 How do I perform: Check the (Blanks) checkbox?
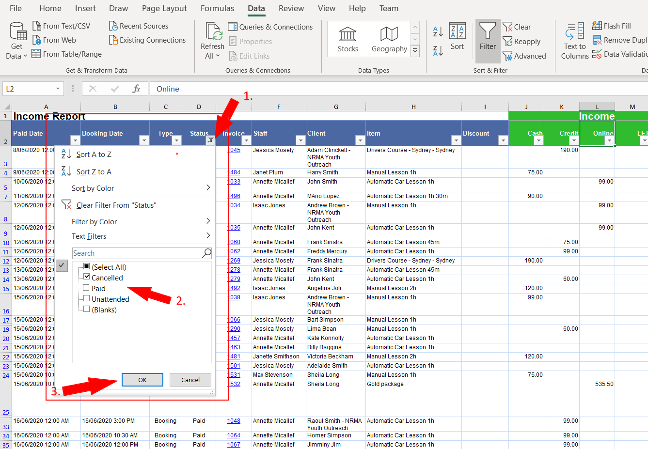[x=86, y=309]
